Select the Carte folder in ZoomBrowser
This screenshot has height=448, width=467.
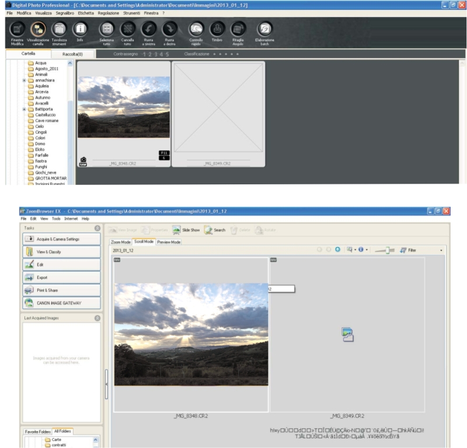tap(56, 440)
